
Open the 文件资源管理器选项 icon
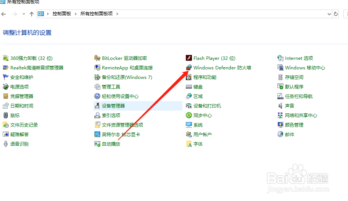[97, 125]
